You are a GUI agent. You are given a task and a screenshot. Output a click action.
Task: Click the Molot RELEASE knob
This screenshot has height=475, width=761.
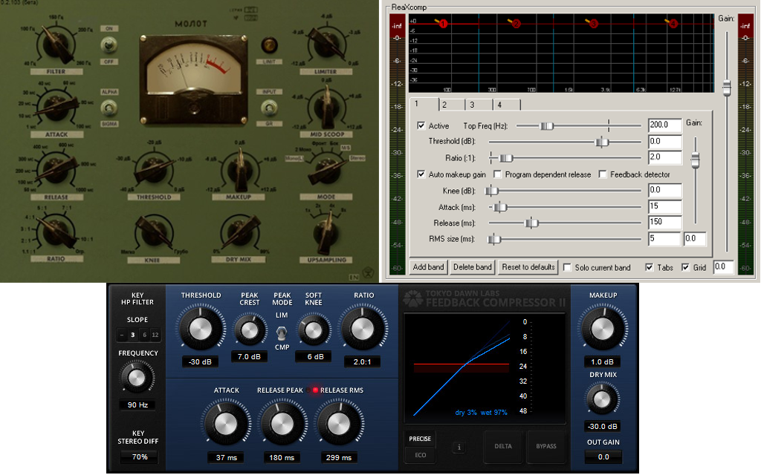(56, 170)
